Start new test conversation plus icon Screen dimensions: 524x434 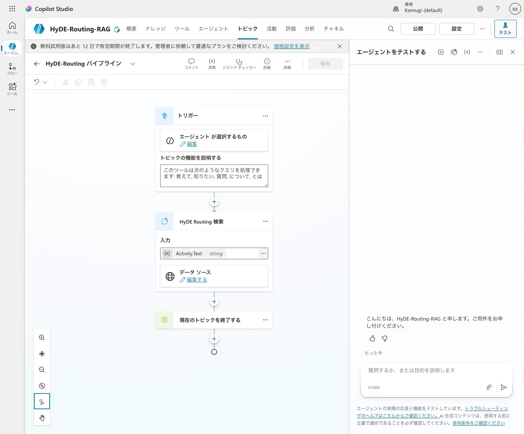click(441, 52)
